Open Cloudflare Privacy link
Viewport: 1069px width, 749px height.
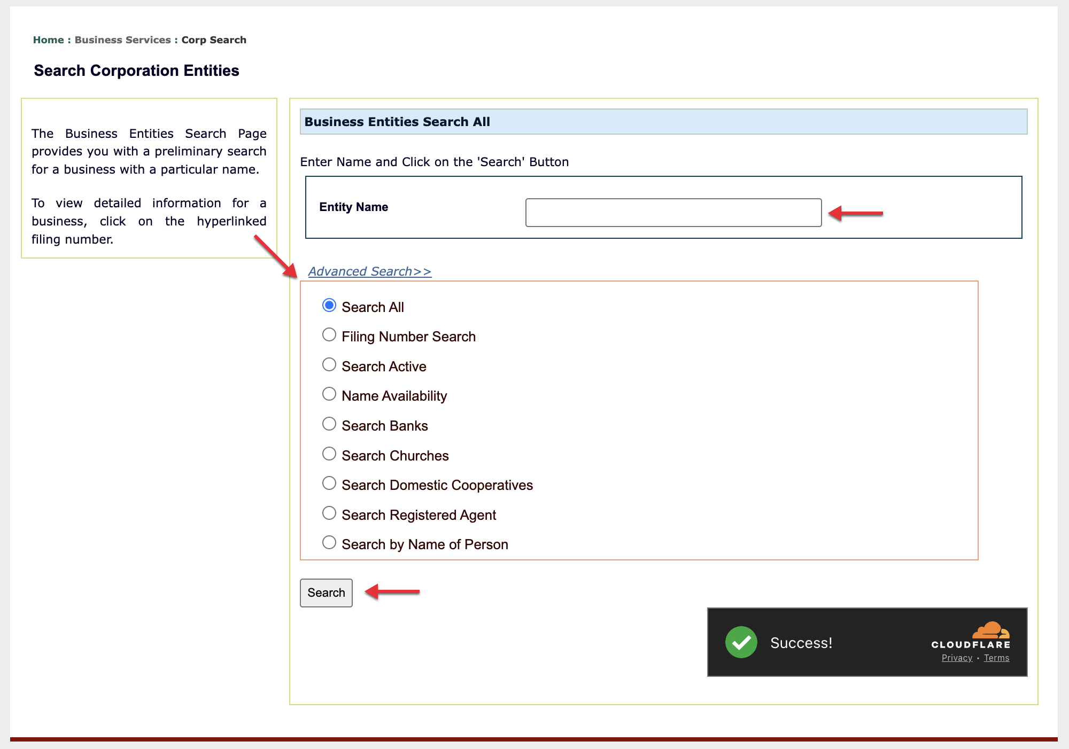click(x=956, y=658)
